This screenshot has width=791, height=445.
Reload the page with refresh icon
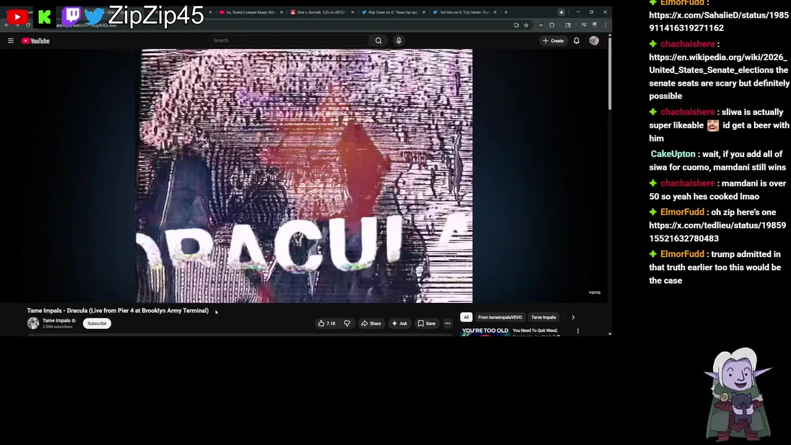pyautogui.click(x=28, y=25)
